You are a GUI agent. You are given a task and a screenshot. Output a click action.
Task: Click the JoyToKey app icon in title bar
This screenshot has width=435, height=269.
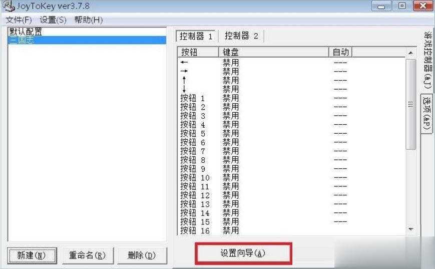[9, 6]
